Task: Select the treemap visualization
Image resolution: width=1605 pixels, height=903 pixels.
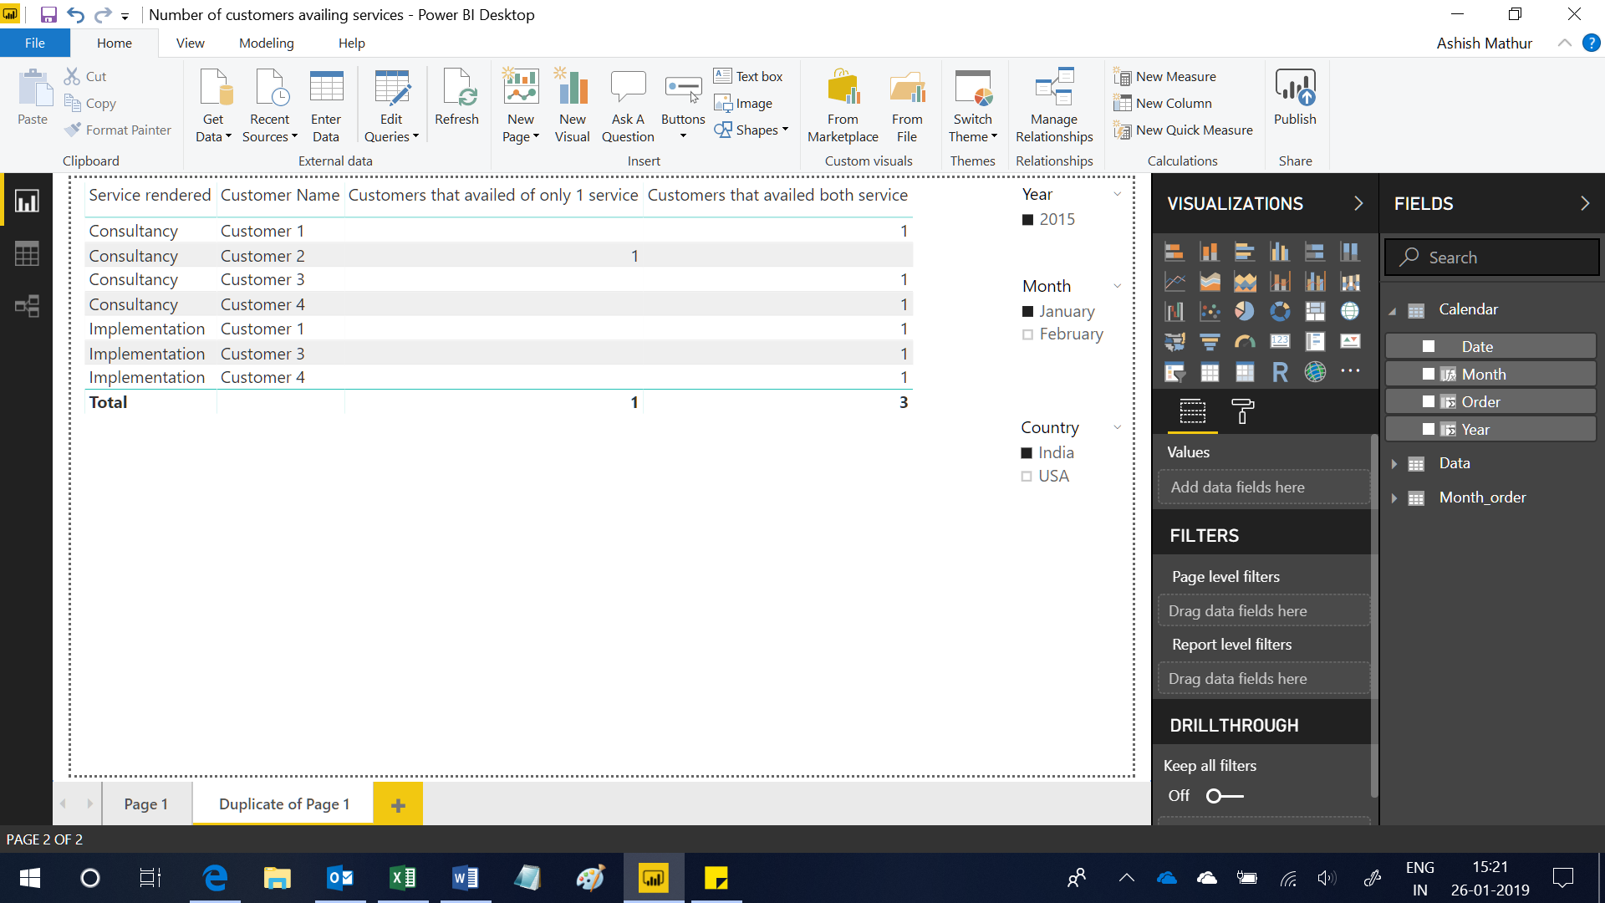Action: pos(1315,312)
